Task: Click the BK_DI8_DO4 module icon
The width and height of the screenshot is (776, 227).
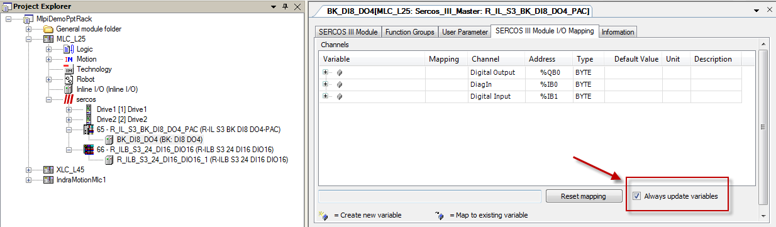Action: (x=109, y=140)
